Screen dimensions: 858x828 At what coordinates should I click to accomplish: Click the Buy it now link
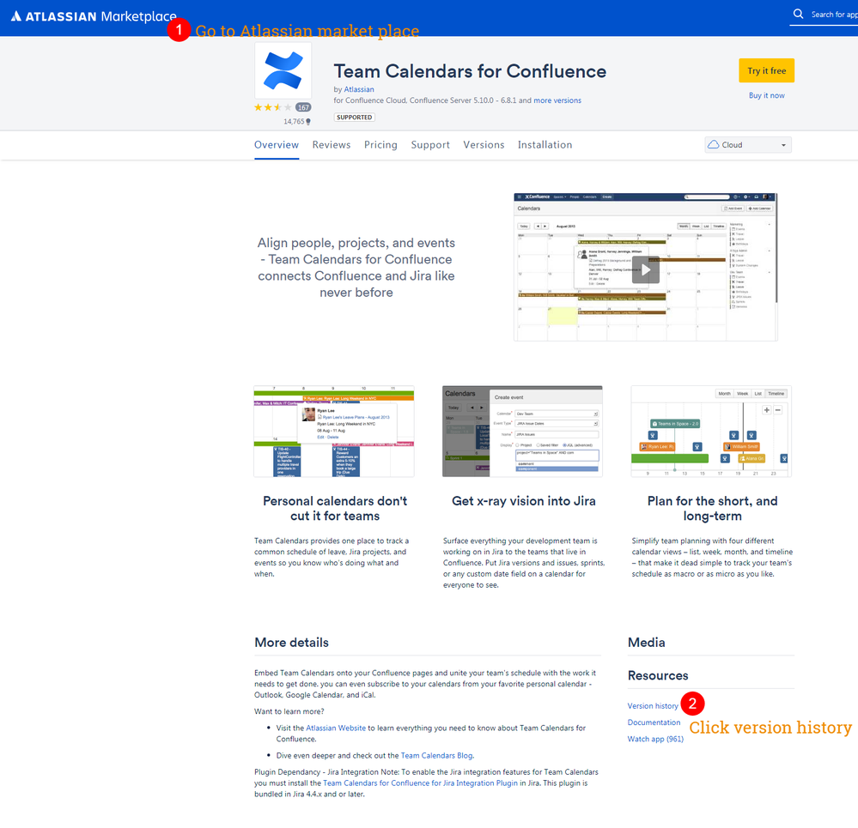pos(766,95)
